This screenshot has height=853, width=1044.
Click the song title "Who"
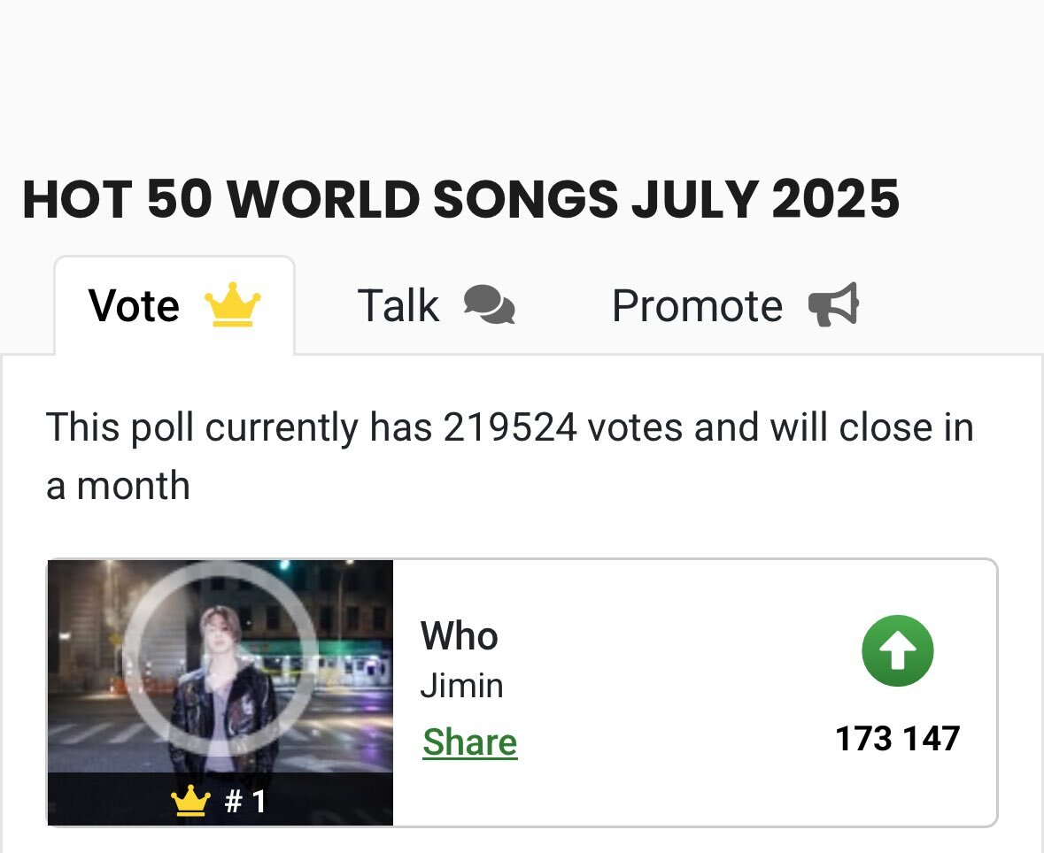[460, 635]
